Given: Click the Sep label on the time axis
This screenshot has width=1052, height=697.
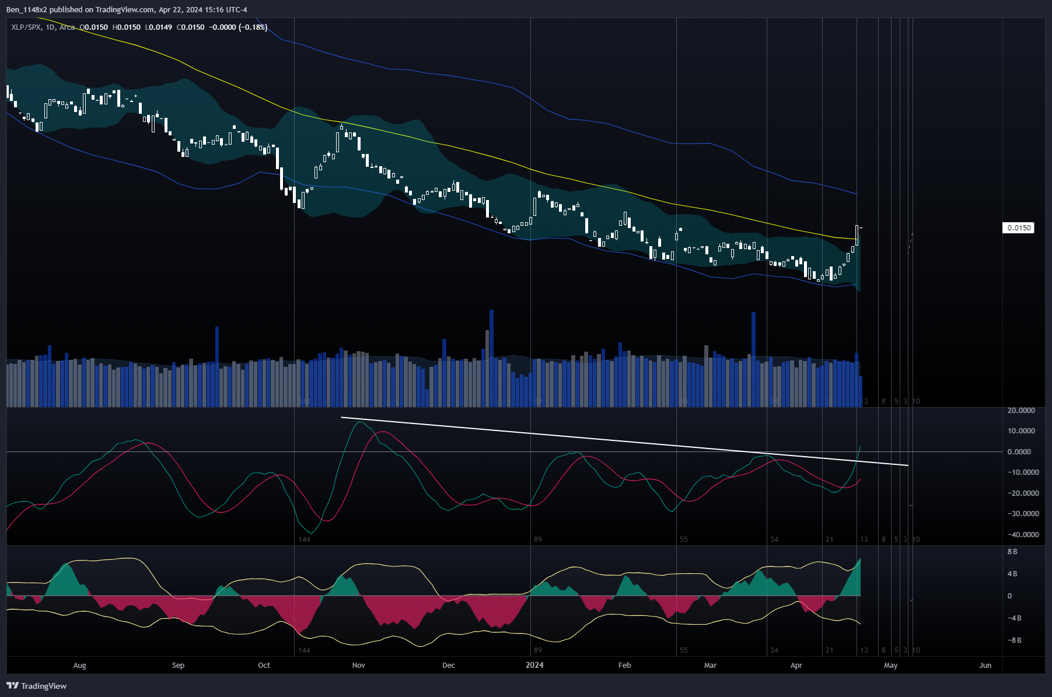Looking at the screenshot, I should click(x=179, y=666).
